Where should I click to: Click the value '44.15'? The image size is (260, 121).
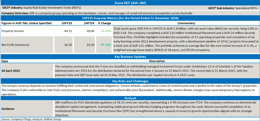(x=69, y=31)
